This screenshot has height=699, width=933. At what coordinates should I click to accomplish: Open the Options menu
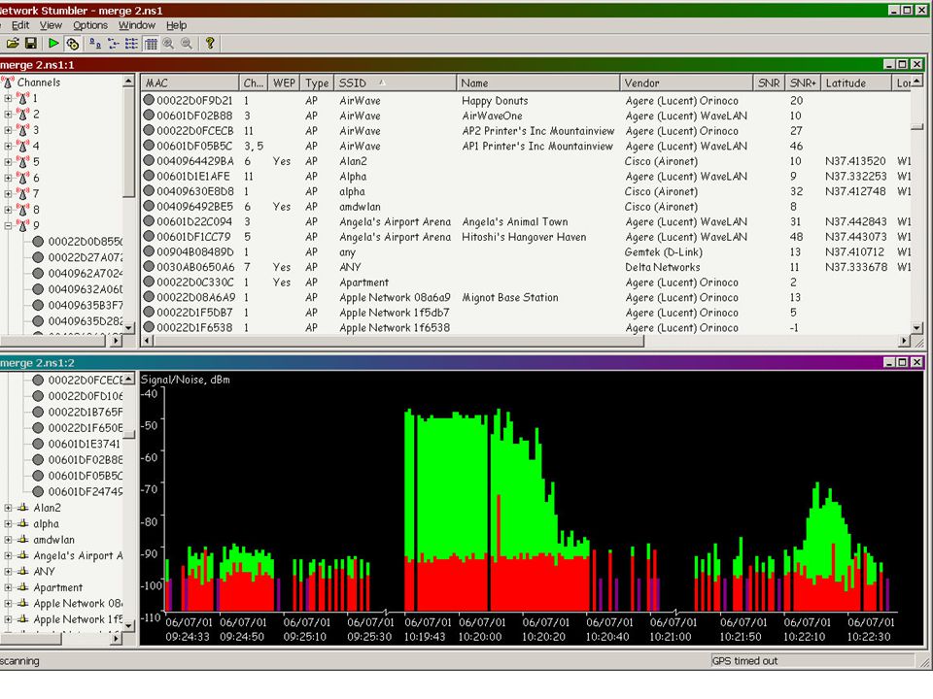(89, 25)
